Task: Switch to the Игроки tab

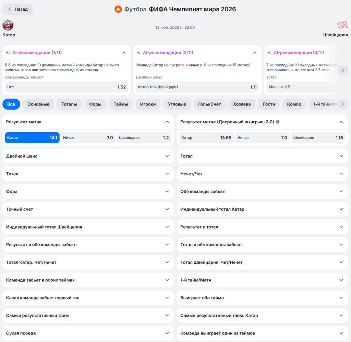Action: coord(148,104)
